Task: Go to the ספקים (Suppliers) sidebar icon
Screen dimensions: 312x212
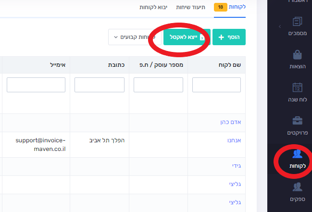Action: point(297,187)
